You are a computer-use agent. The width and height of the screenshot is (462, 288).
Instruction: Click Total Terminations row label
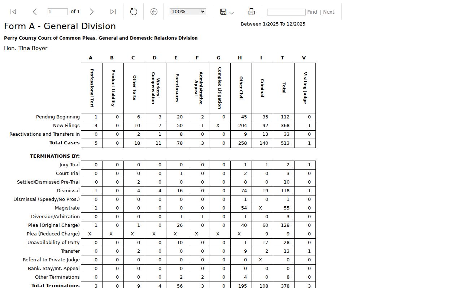[x=56, y=285]
